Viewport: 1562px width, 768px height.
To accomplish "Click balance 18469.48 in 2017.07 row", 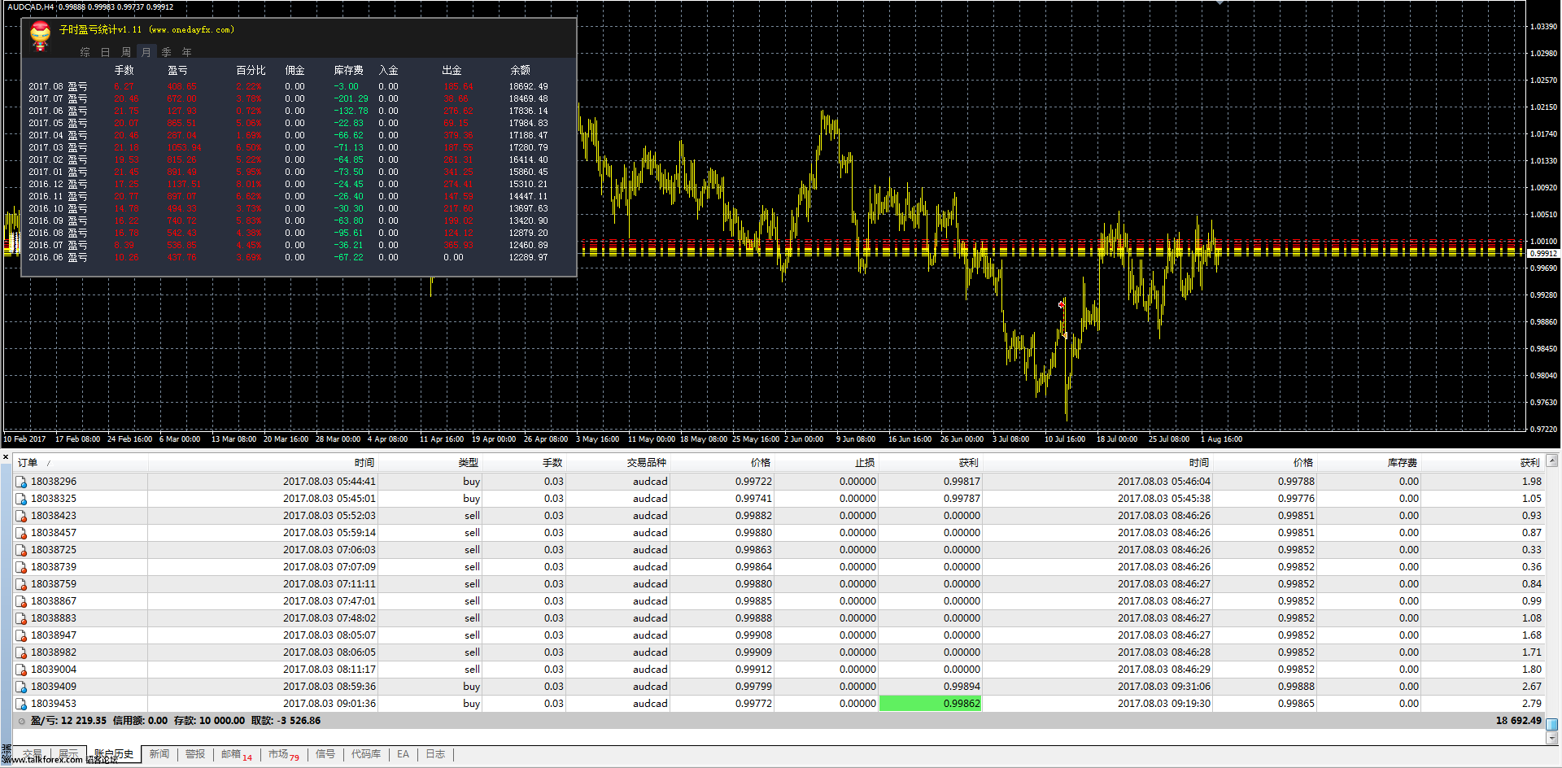I will 529,98.
